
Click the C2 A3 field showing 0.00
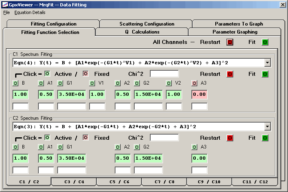coord(199,158)
